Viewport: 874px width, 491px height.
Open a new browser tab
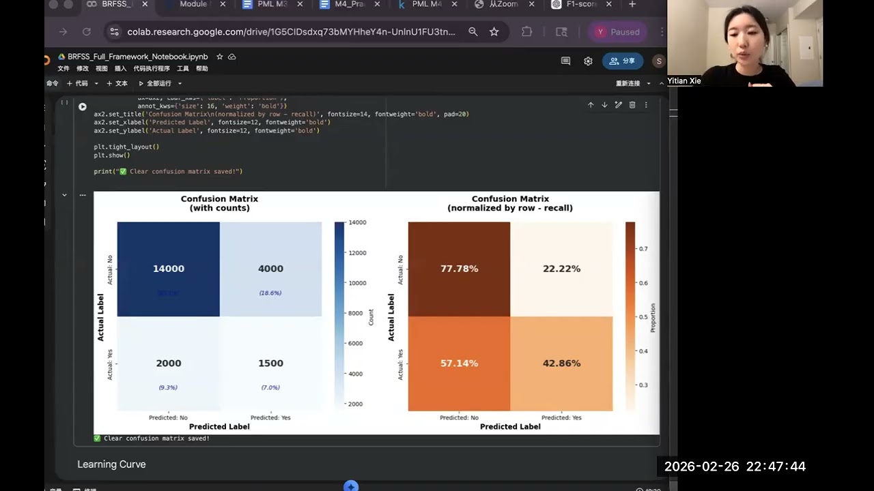tap(632, 4)
